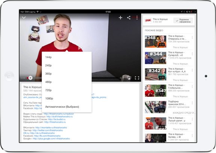216x153 pixels.
Task: Open the tix.budist.ru link
Action: pos(57,119)
